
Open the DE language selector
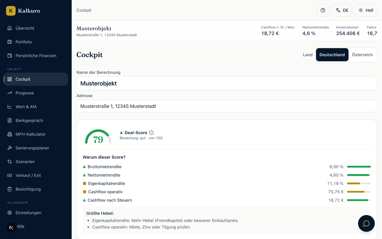pyautogui.click(x=342, y=10)
